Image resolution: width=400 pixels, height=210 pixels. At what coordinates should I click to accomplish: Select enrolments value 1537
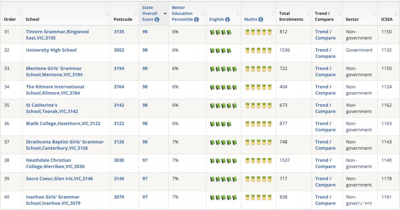point(285,160)
